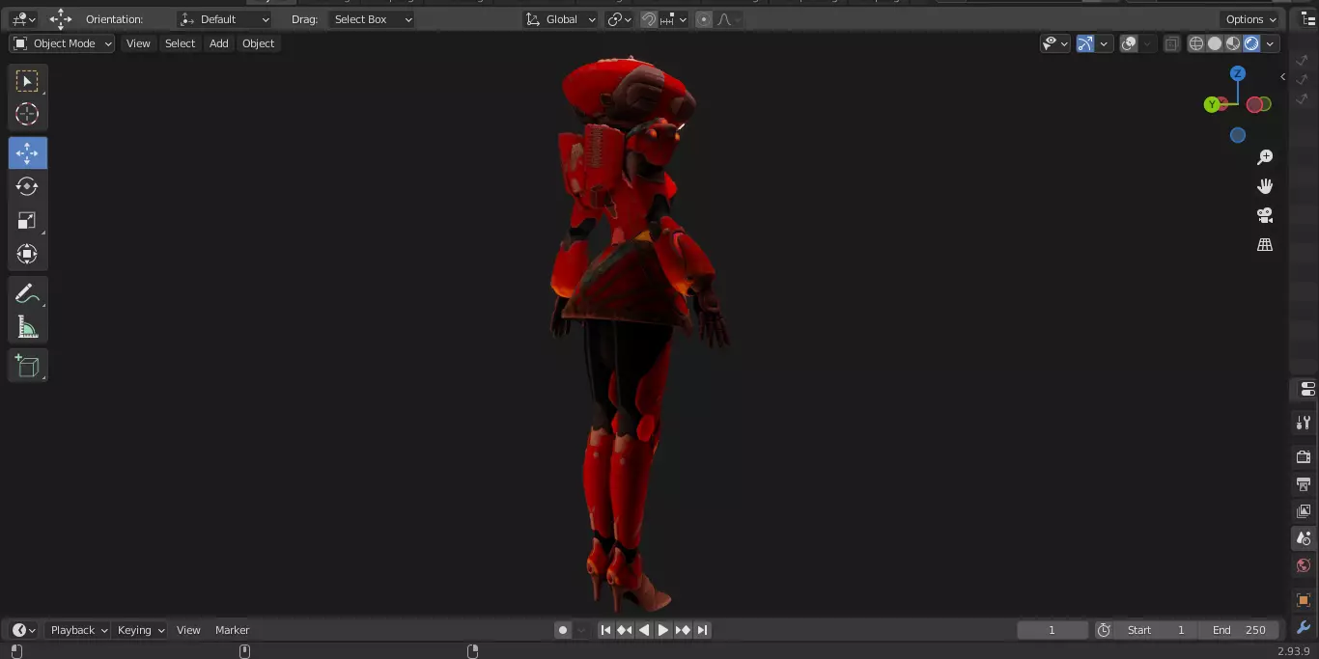Select the Annotate tool
This screenshot has height=659, width=1319.
pyautogui.click(x=27, y=293)
